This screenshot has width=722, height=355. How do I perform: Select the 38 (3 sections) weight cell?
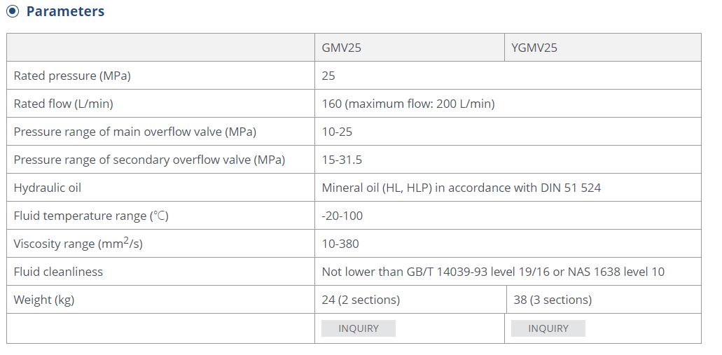[x=553, y=300]
